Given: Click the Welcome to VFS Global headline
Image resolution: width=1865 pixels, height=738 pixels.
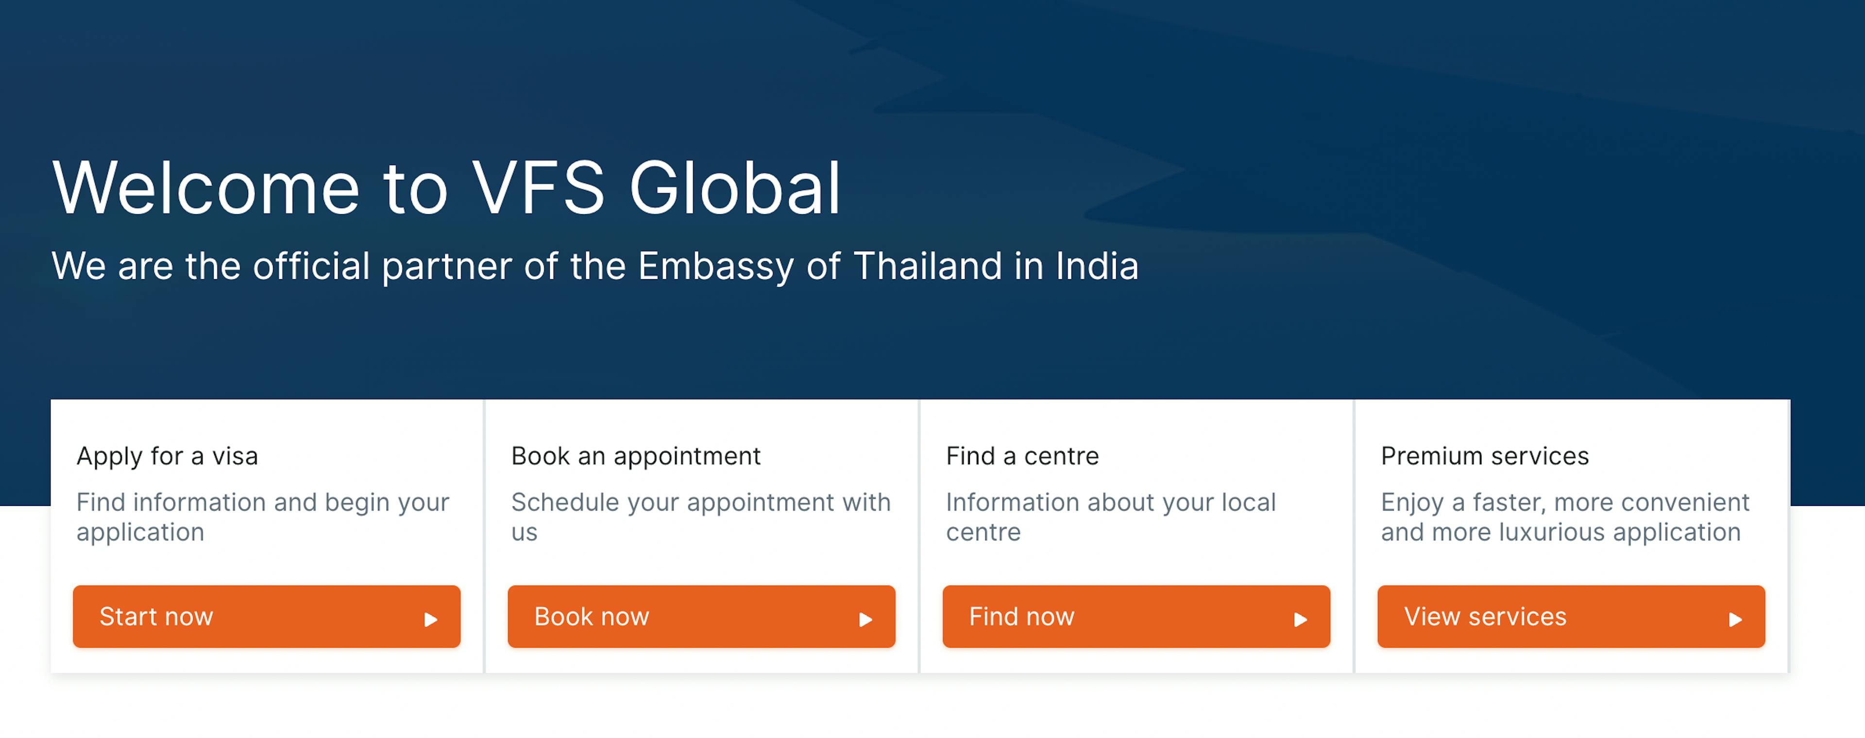Looking at the screenshot, I should click(x=447, y=188).
